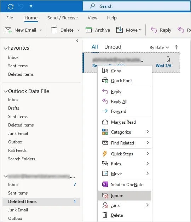Choose Copy from the context menu
191x222 pixels.
pyautogui.click(x=125, y=70)
